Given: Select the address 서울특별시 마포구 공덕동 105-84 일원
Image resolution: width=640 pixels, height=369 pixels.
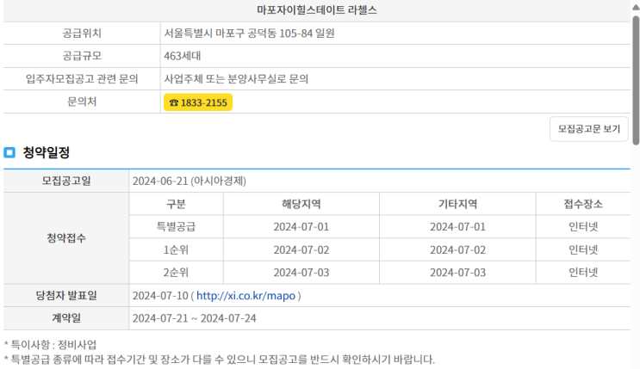Looking at the screenshot, I should click(250, 33).
